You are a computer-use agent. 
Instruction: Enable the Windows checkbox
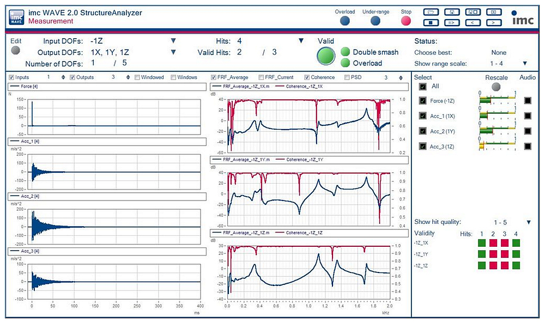coord(173,77)
